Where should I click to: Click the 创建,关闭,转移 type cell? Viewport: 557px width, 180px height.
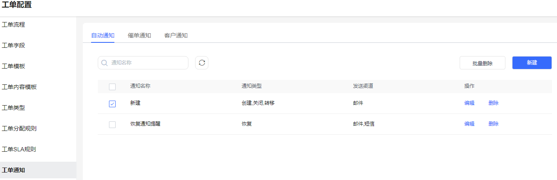click(258, 103)
